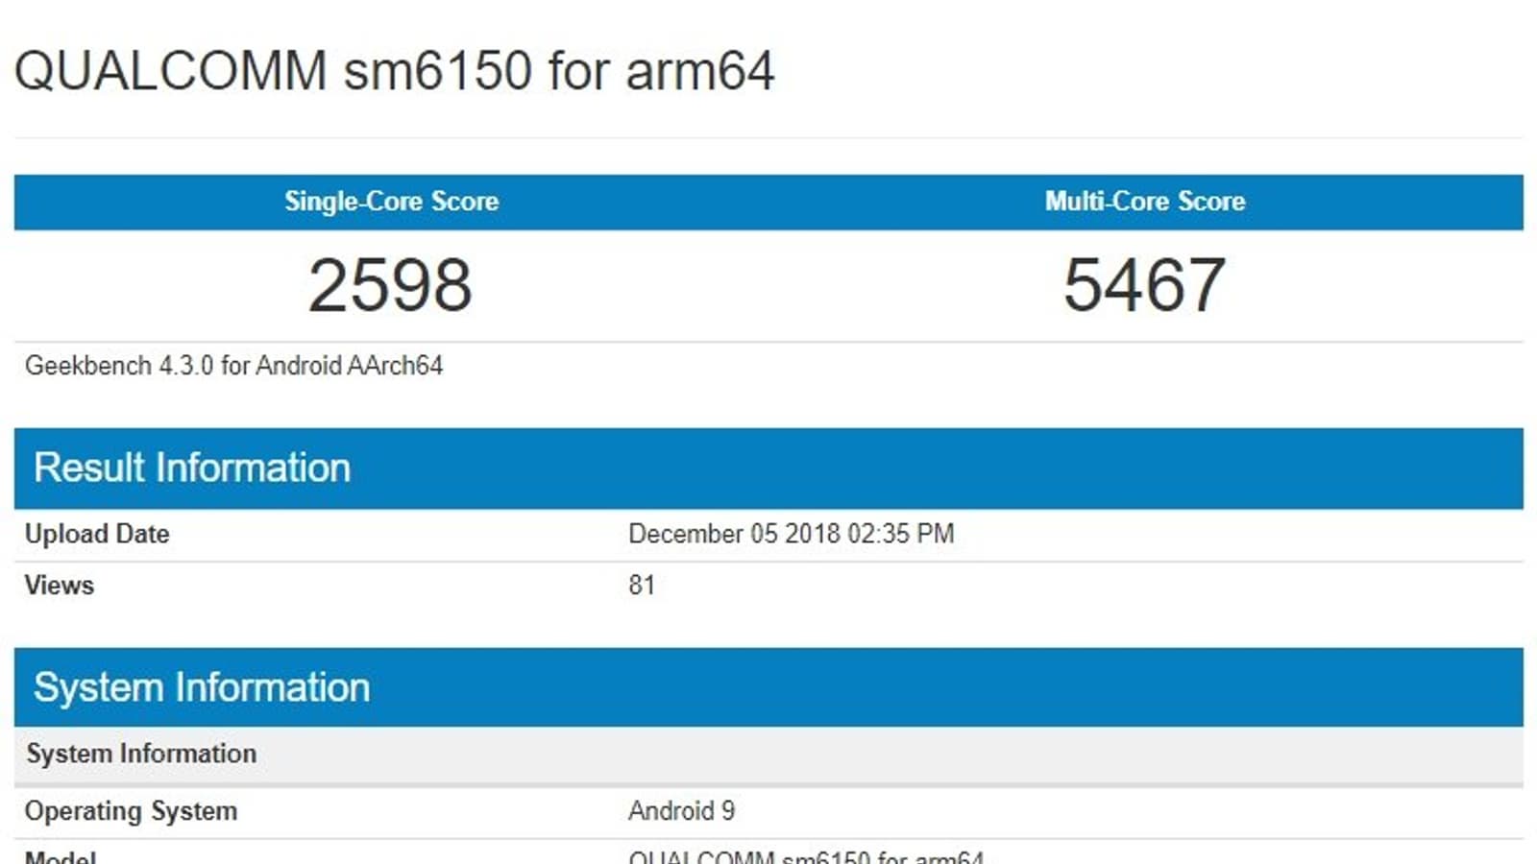Click the divider line beneath the page title
Screen dimensions: 1537x864
pos(768,138)
